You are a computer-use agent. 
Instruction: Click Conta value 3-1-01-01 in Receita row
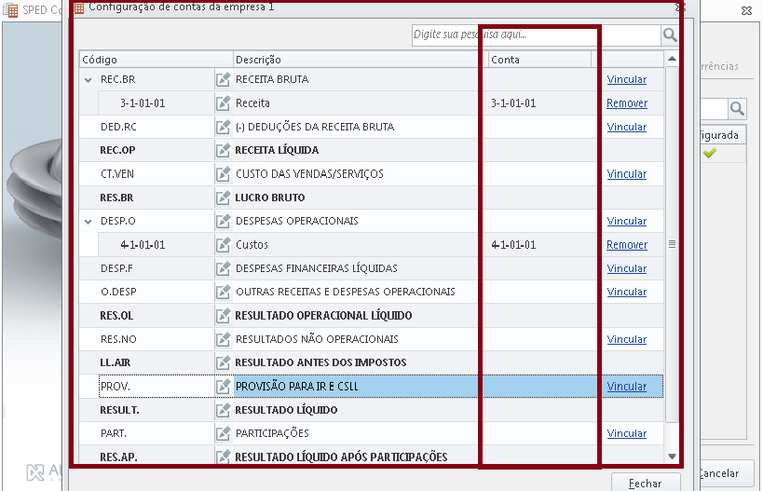513,103
